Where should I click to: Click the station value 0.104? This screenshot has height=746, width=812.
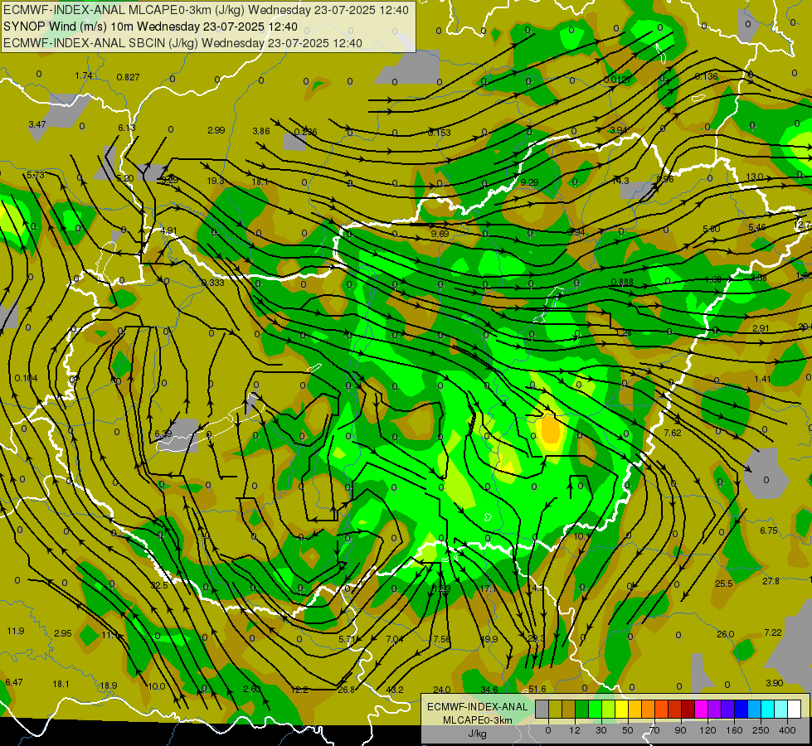click(x=26, y=379)
